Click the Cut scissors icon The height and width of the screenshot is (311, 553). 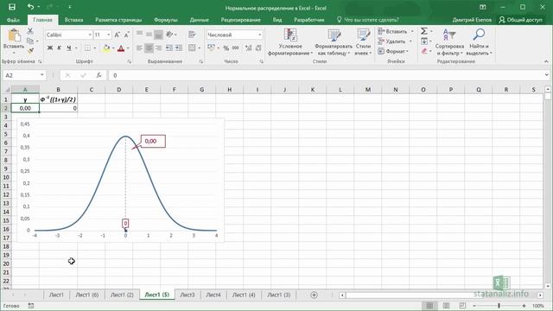(x=30, y=31)
